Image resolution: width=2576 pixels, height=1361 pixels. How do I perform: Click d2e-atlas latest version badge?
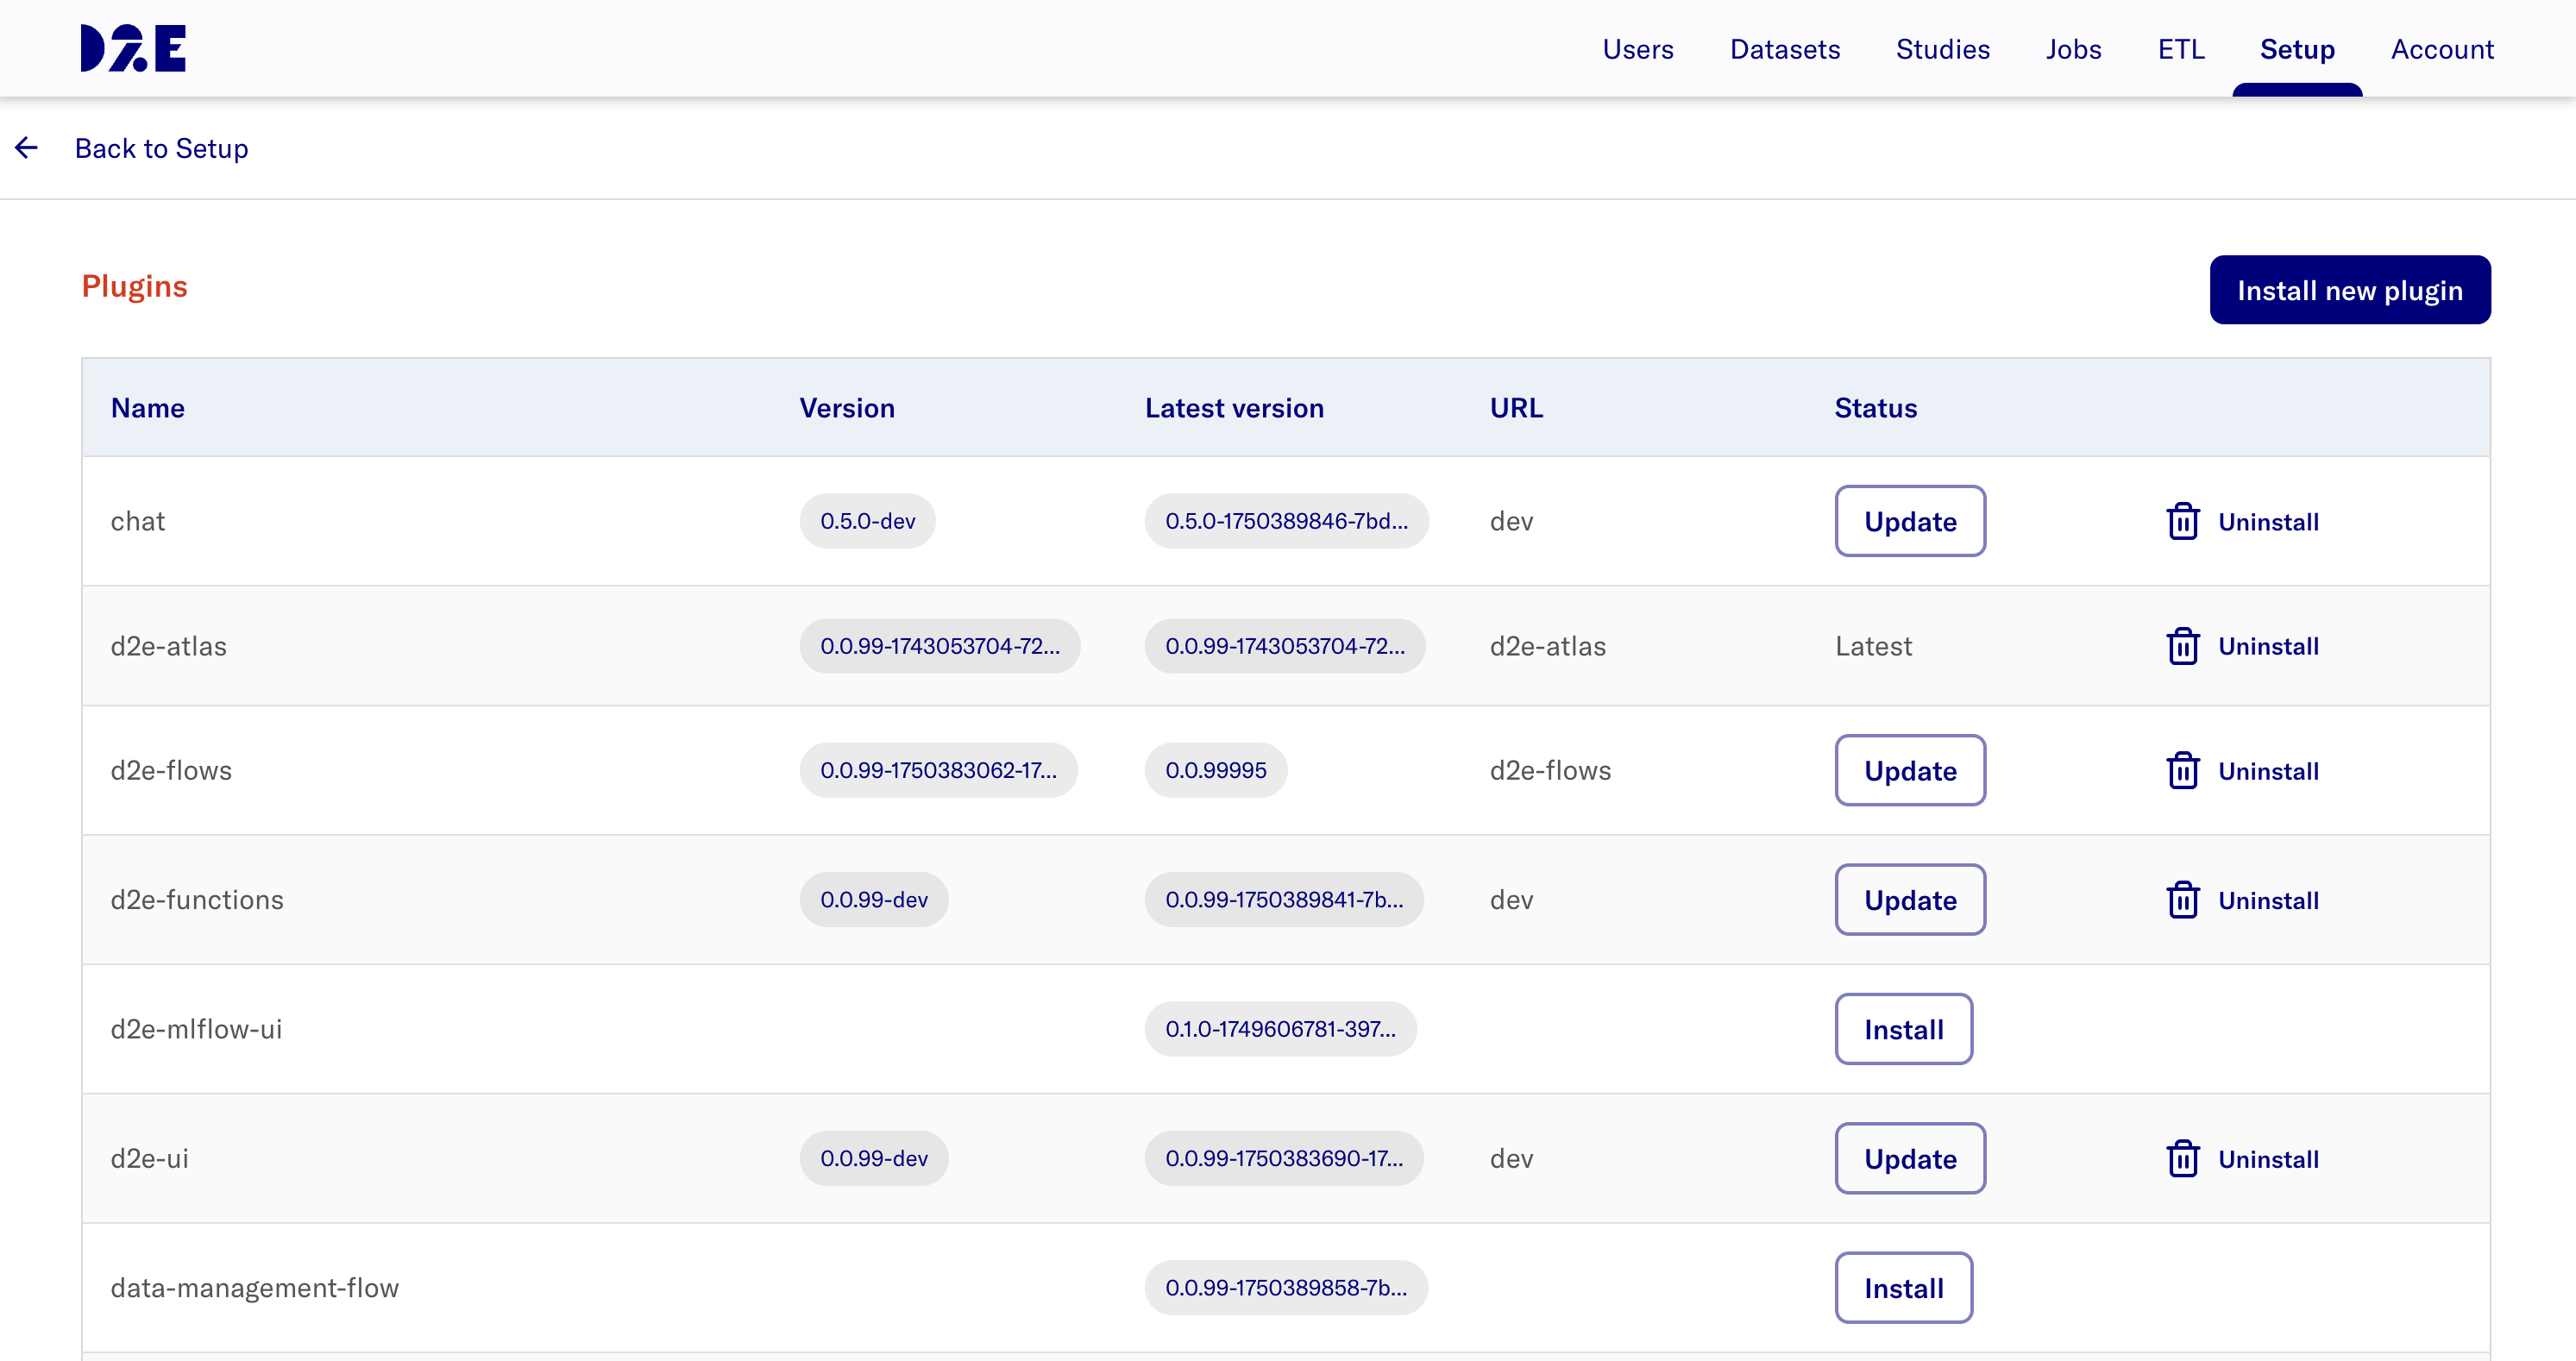(x=1285, y=646)
